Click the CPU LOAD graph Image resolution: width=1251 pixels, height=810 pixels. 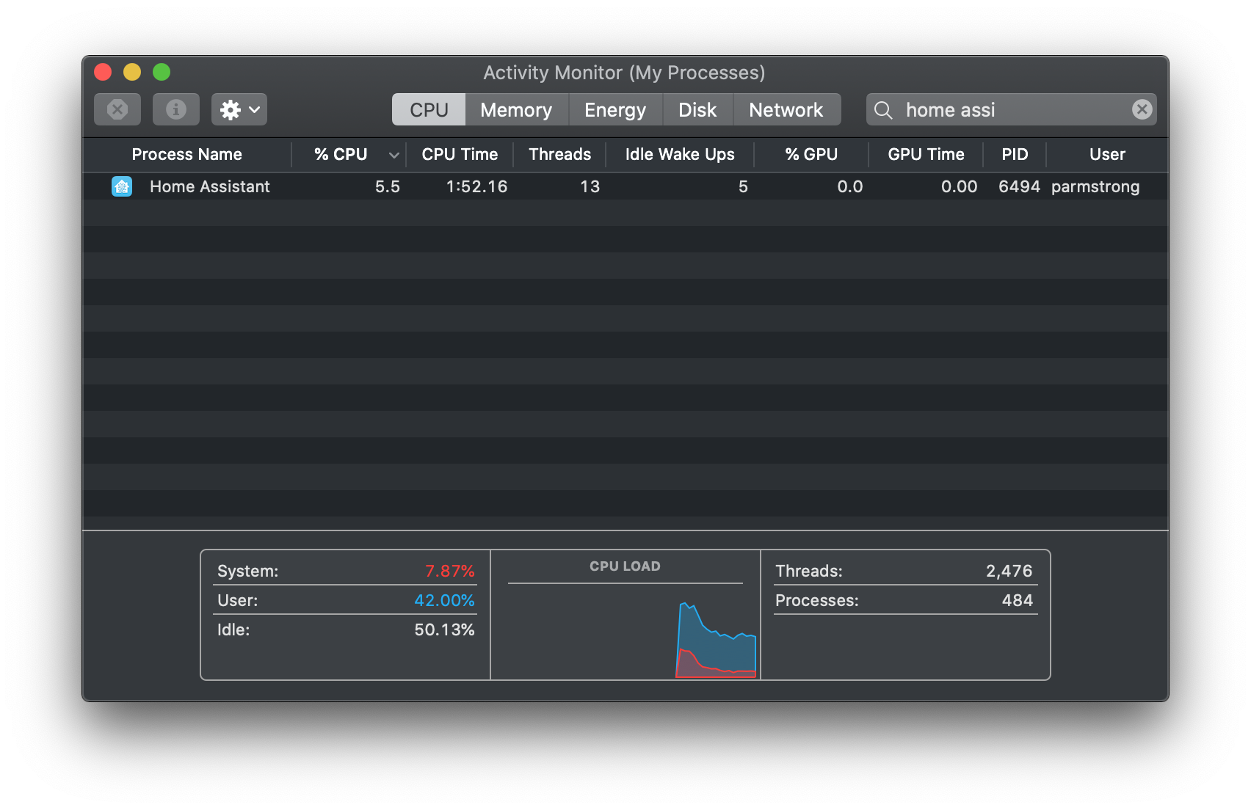(625, 631)
